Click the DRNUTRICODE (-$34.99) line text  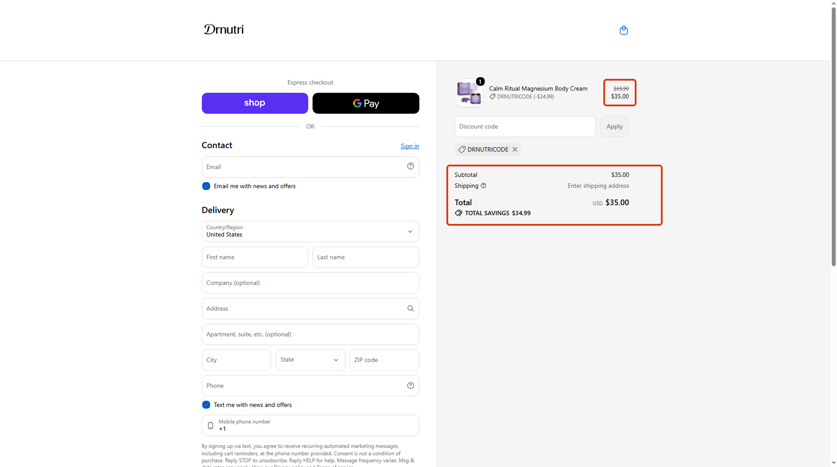click(525, 97)
